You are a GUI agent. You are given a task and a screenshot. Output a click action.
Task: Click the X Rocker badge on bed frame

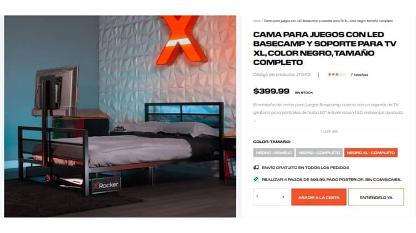coord(106,185)
